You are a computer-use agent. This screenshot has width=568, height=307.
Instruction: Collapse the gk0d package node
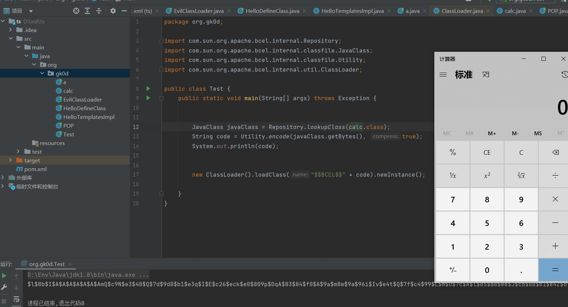(x=42, y=73)
